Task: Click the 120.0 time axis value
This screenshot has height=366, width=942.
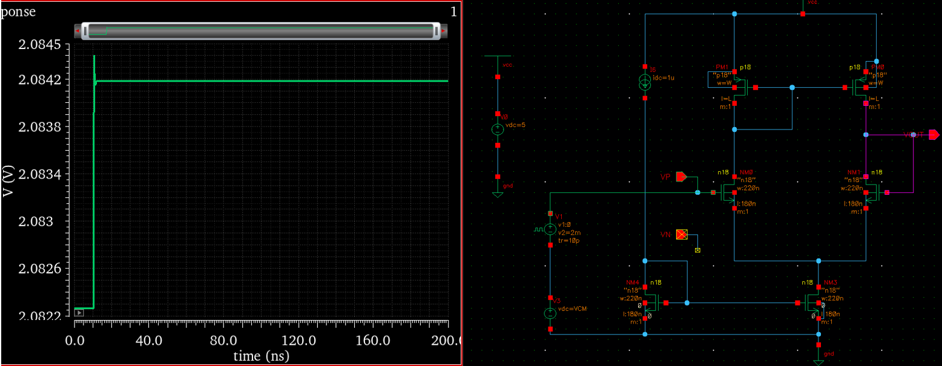Action: (x=298, y=341)
